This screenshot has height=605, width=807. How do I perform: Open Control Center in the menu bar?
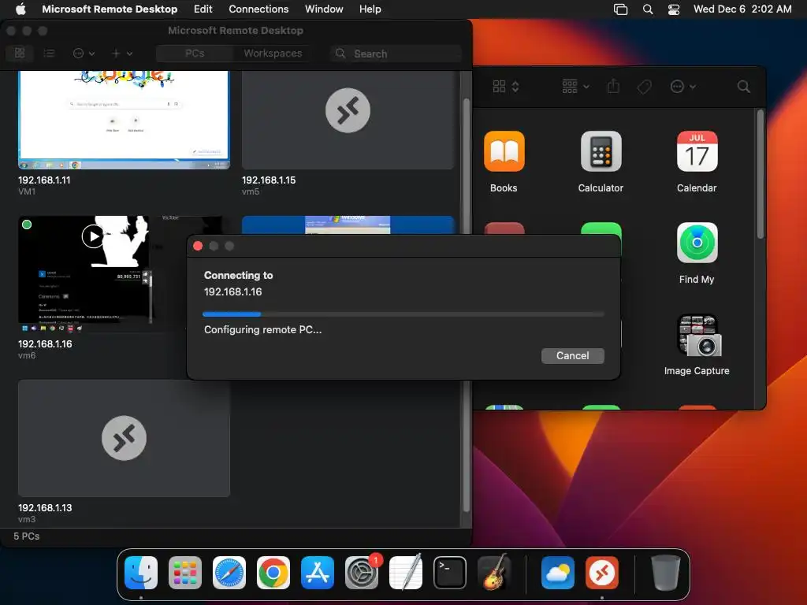(x=674, y=9)
